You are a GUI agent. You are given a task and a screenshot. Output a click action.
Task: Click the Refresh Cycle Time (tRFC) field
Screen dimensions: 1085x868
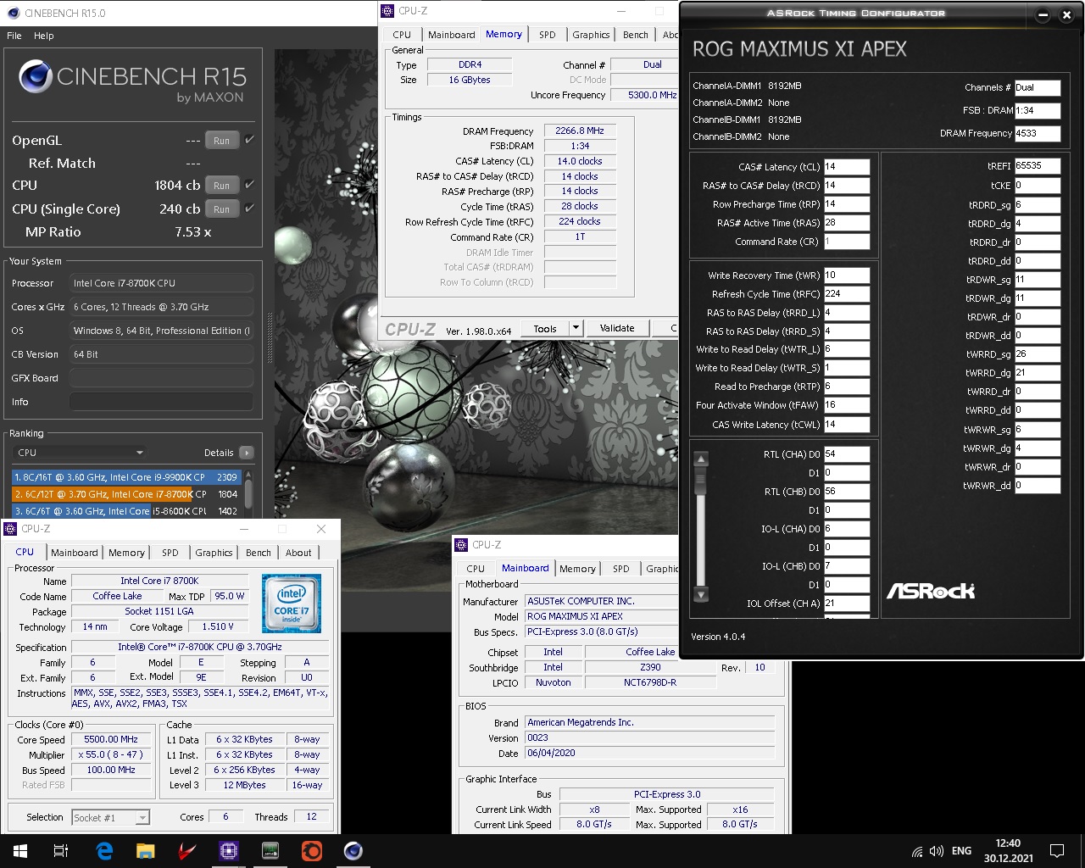click(x=847, y=294)
